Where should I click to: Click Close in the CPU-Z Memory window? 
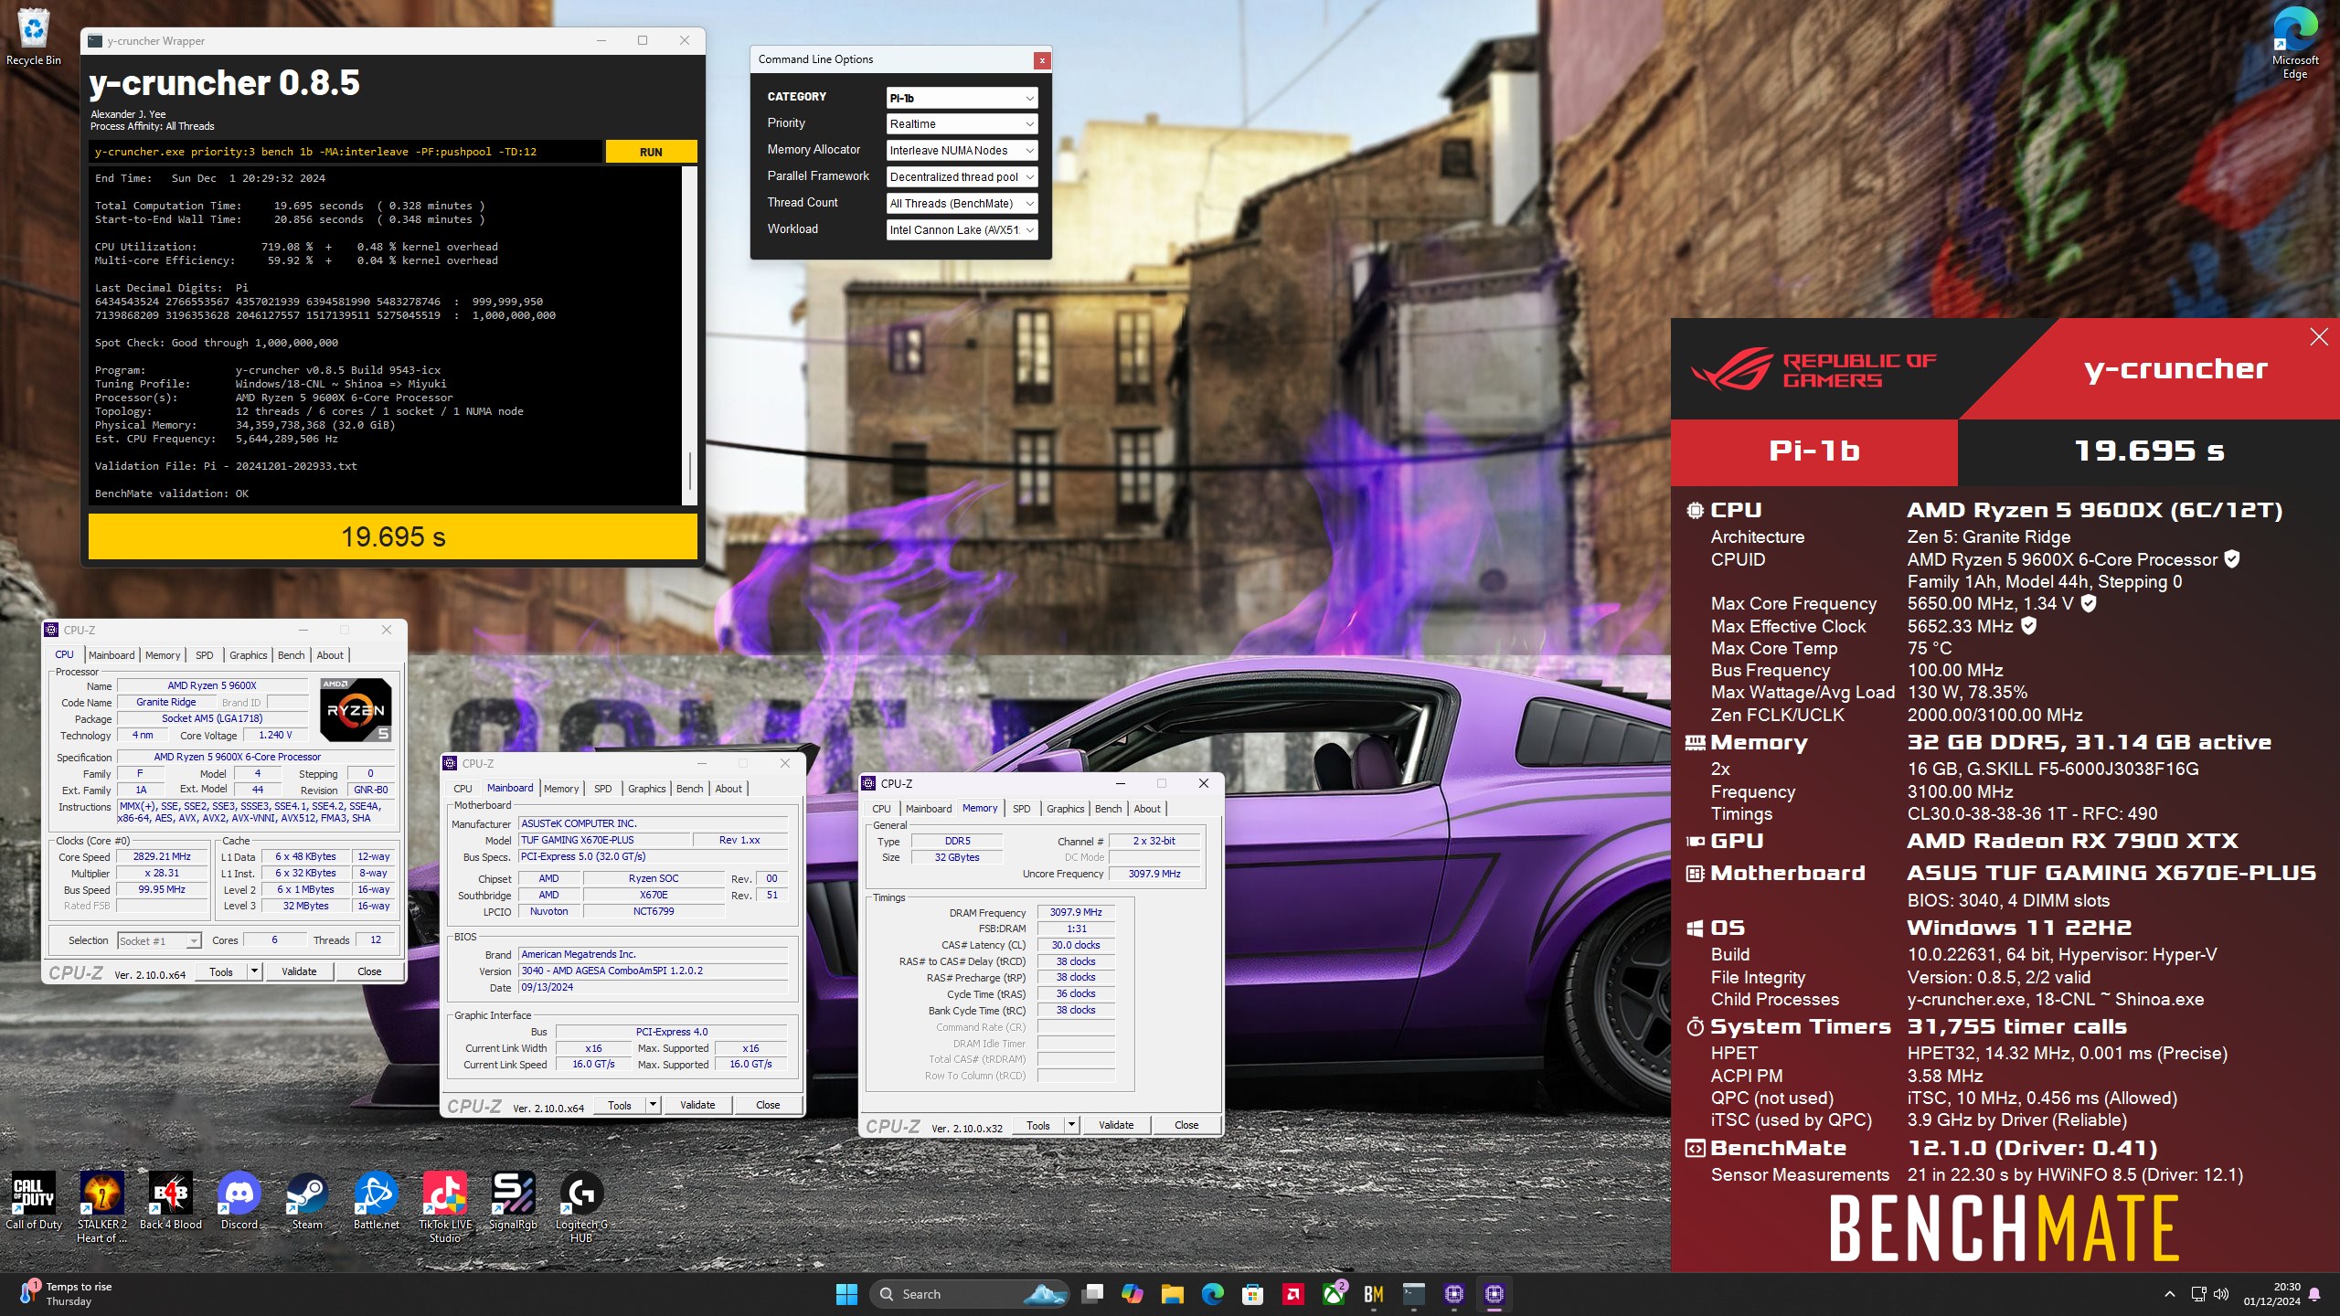[1186, 1125]
